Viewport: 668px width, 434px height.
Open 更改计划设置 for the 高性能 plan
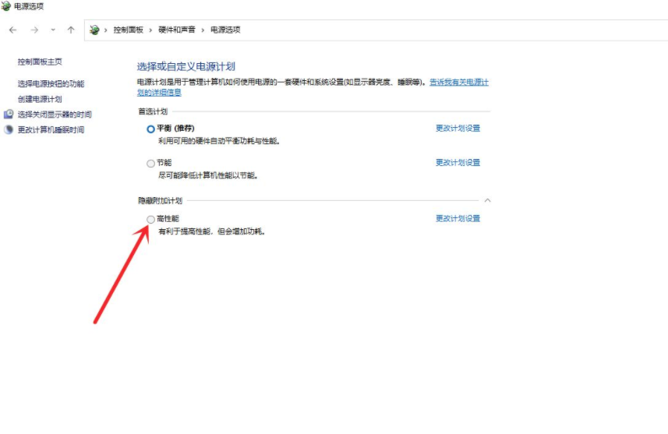pos(458,219)
